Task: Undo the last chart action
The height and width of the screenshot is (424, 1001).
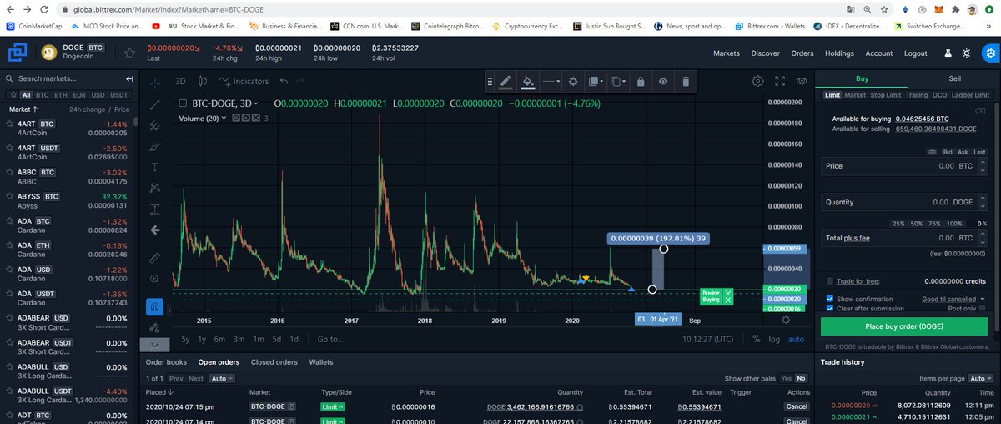Action: (284, 81)
